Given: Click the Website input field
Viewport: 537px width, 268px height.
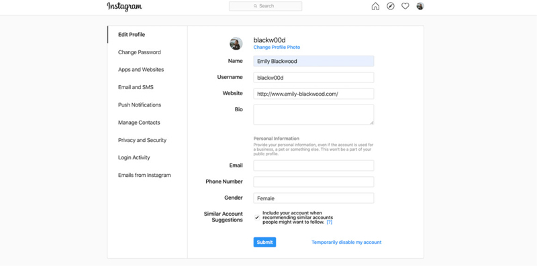Looking at the screenshot, I should [313, 94].
